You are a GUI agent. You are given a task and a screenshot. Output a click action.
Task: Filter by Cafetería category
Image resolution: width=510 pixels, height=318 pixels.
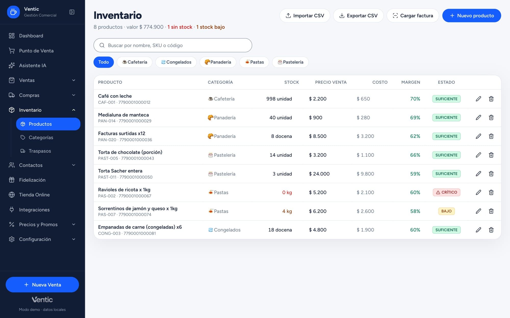[x=134, y=62]
